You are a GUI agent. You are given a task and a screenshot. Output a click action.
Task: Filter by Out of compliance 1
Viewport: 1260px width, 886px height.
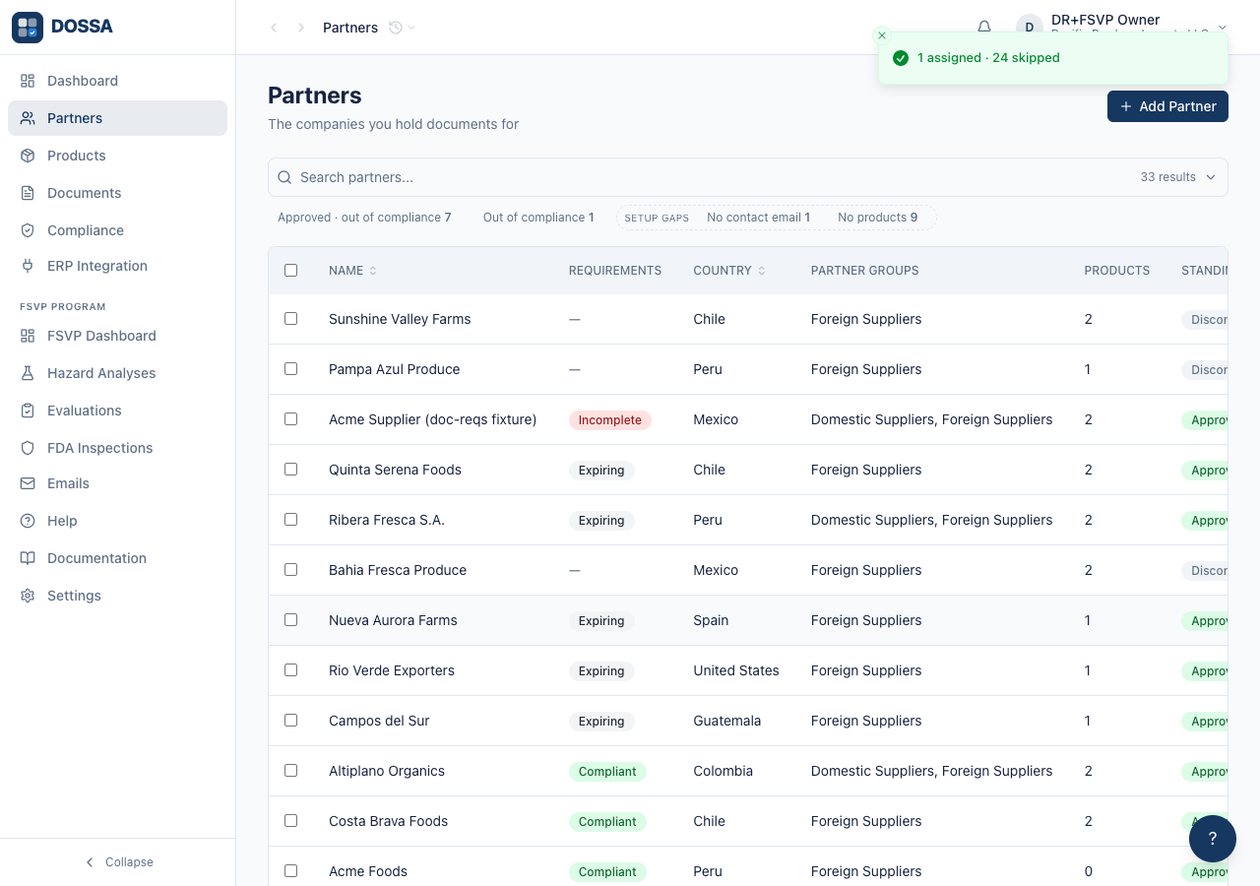point(538,218)
